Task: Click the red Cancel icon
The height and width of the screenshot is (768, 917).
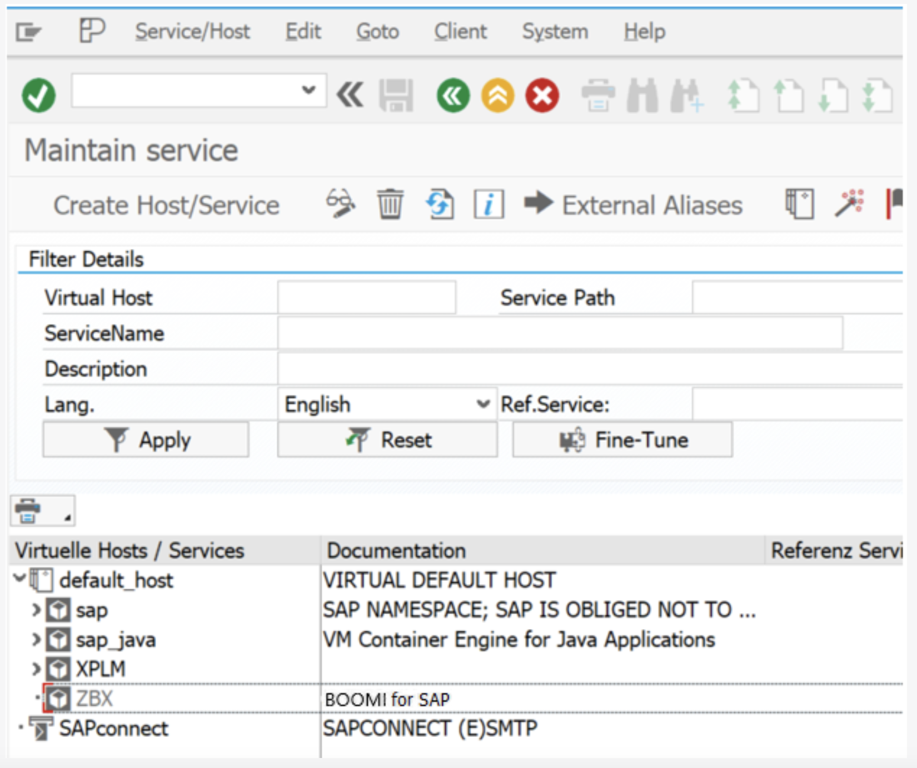Action: click(542, 96)
